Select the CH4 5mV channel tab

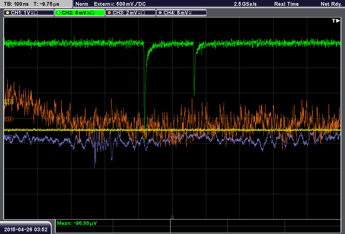181,13
